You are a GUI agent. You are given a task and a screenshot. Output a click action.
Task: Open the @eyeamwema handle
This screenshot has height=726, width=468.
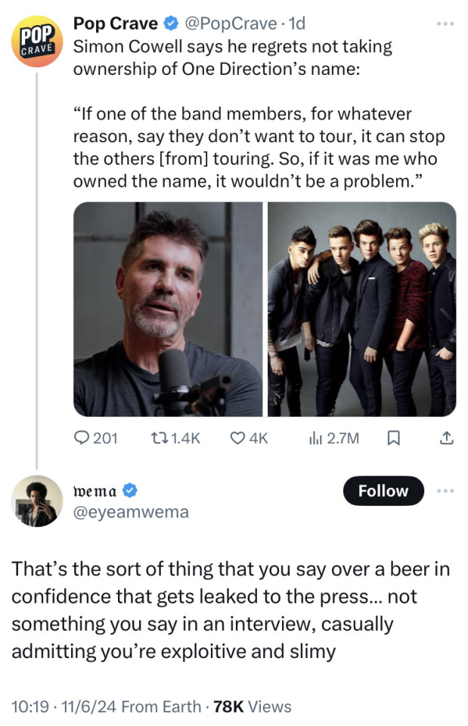[x=131, y=512]
